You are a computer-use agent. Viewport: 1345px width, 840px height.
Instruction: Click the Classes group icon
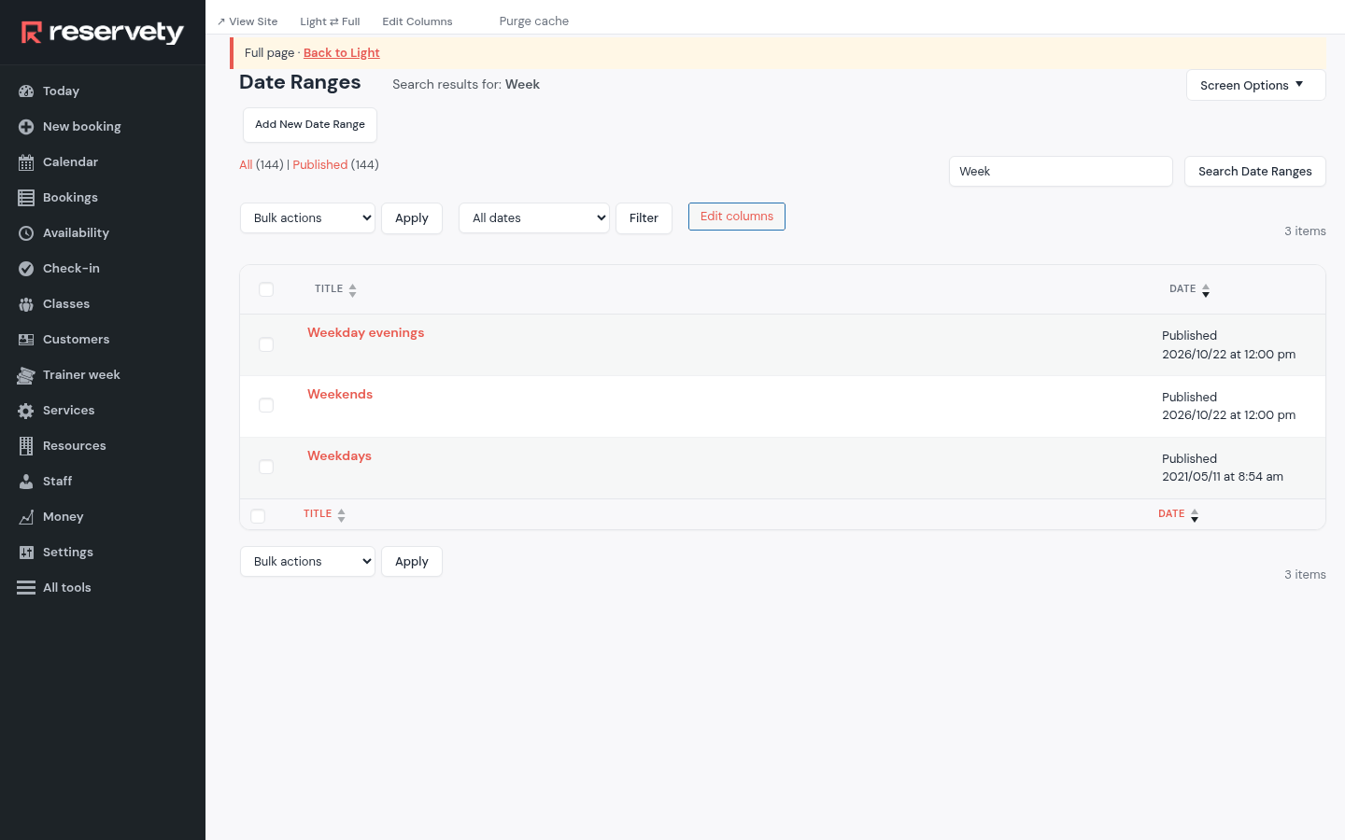[x=26, y=304]
